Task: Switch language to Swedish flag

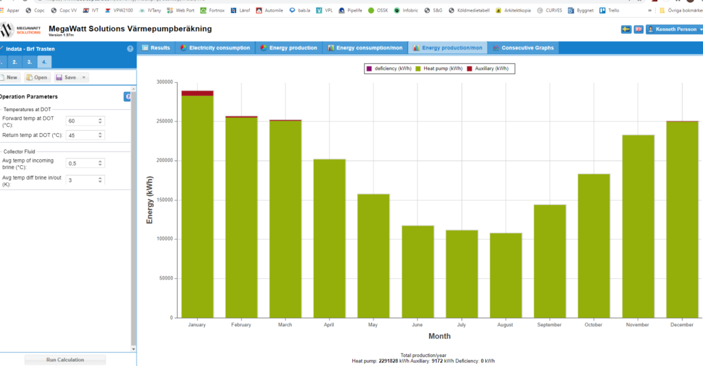Action: (626, 29)
